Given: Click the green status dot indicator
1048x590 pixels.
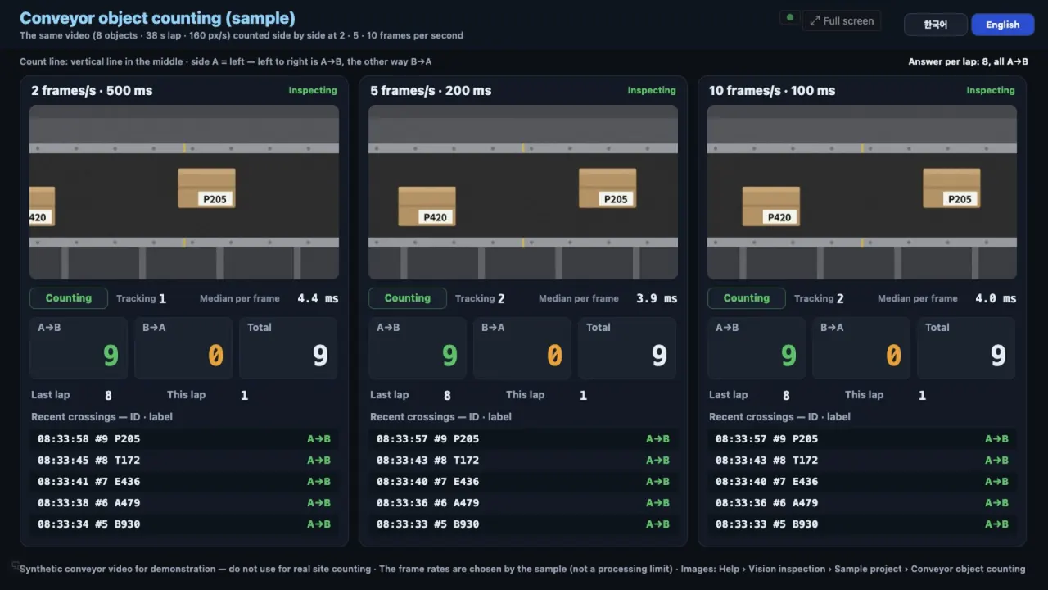Looking at the screenshot, I should [789, 17].
